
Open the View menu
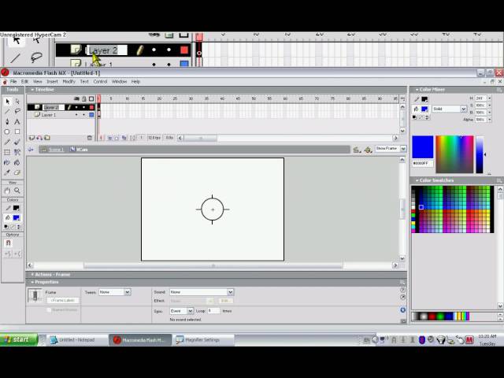(38, 82)
